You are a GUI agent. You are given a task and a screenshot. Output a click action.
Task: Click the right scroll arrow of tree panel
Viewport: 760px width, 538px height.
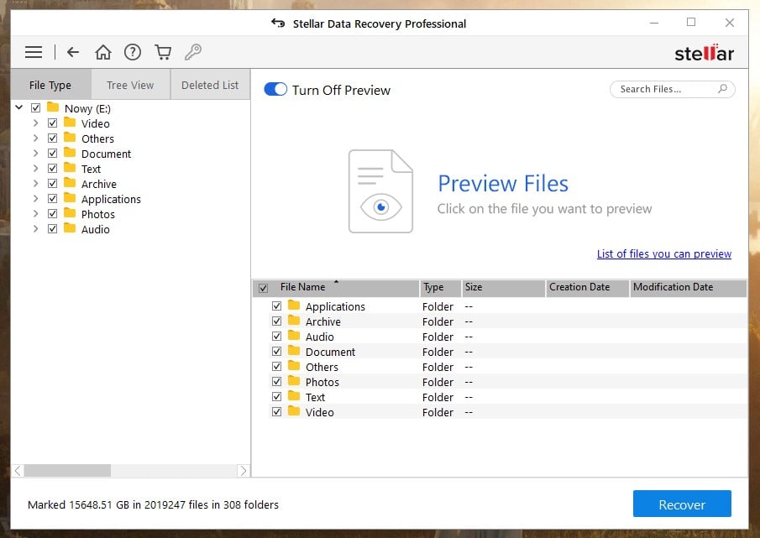pyautogui.click(x=244, y=470)
